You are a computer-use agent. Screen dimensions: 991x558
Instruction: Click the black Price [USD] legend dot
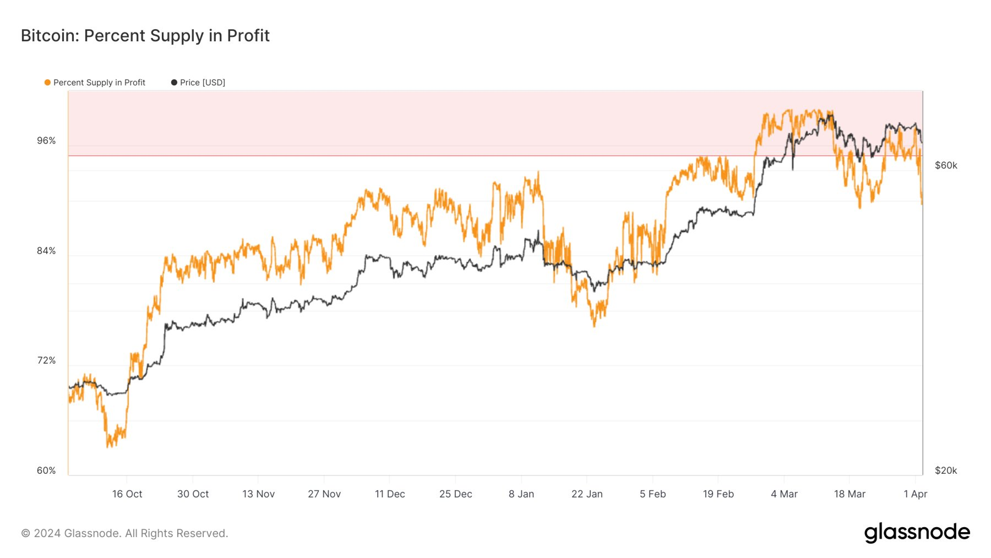point(174,83)
